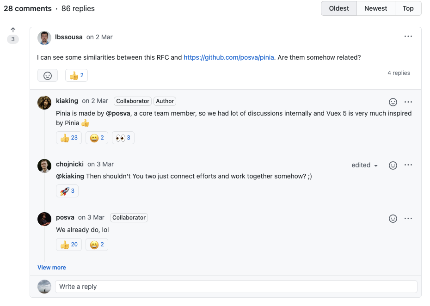
Task: Open the three-dot menu on lbssousa's comment
Action: click(x=408, y=37)
